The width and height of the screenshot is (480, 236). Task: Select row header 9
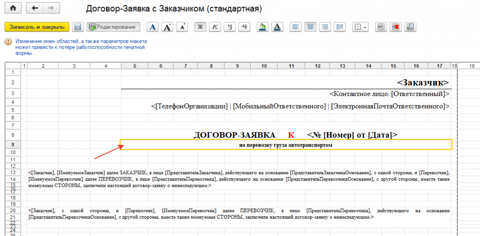pyautogui.click(x=13, y=145)
